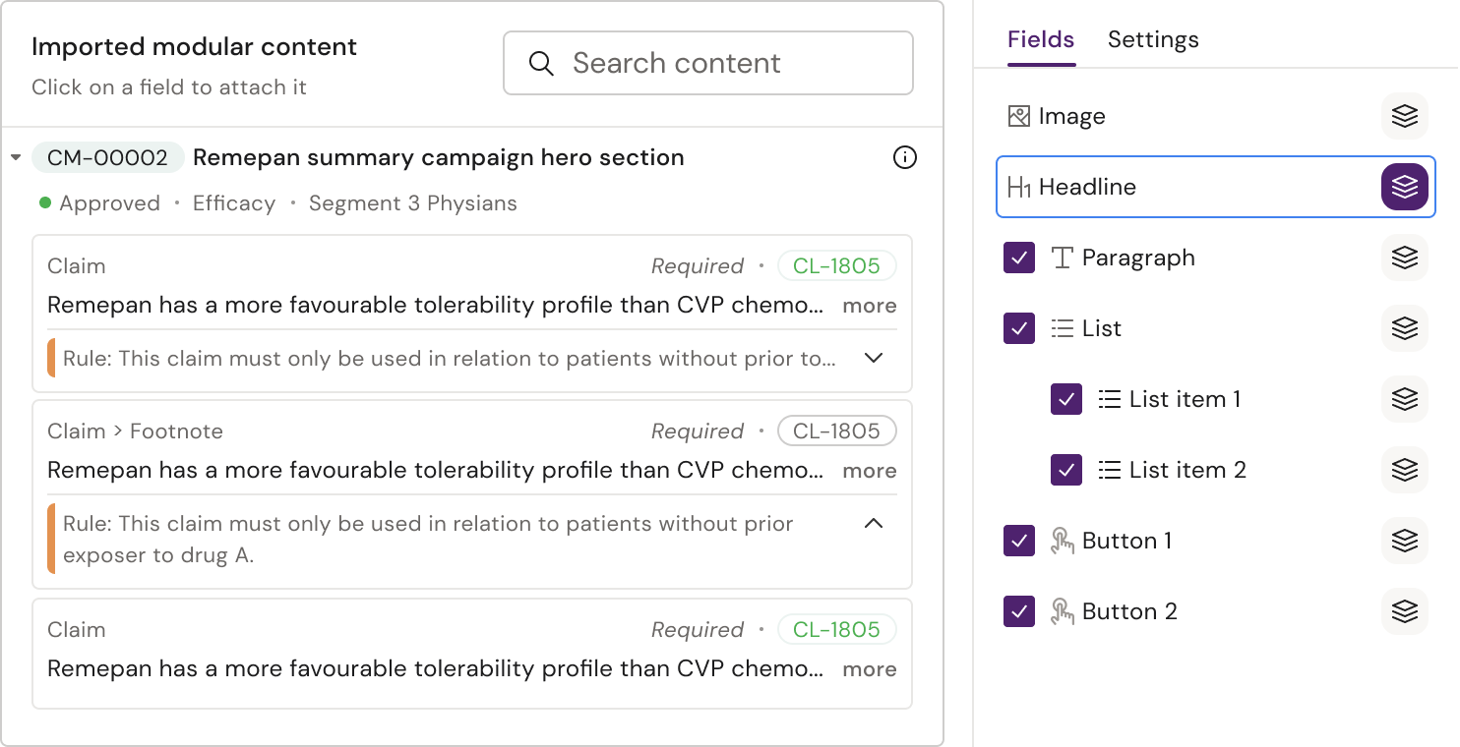Uncheck the Paragraph checkbox
Screen dimensions: 1460x747
click(x=1019, y=258)
